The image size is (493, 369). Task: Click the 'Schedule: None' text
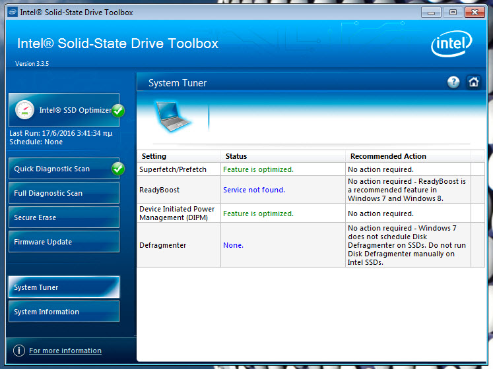(36, 142)
